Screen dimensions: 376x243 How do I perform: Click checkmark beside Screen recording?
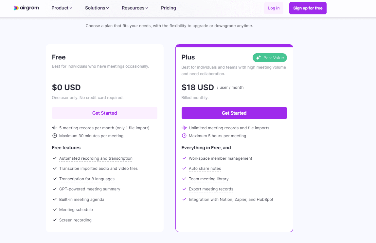click(55, 220)
